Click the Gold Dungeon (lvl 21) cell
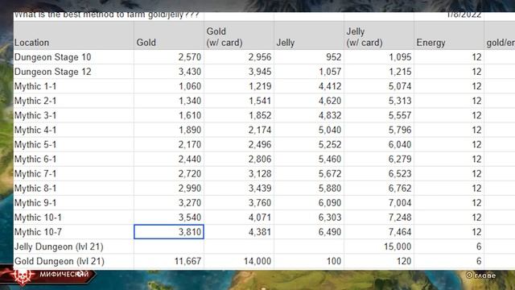This screenshot has height=290, width=515. (x=73, y=261)
